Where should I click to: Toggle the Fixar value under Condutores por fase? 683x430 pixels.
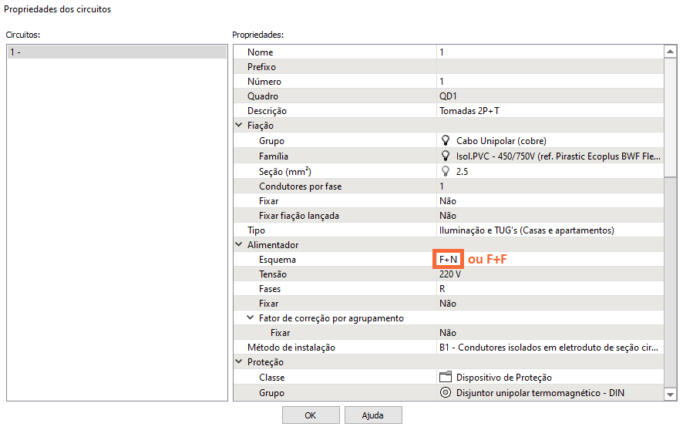coord(547,201)
